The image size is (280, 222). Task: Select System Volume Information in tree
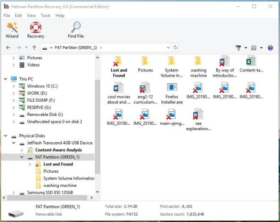click(x=69, y=178)
